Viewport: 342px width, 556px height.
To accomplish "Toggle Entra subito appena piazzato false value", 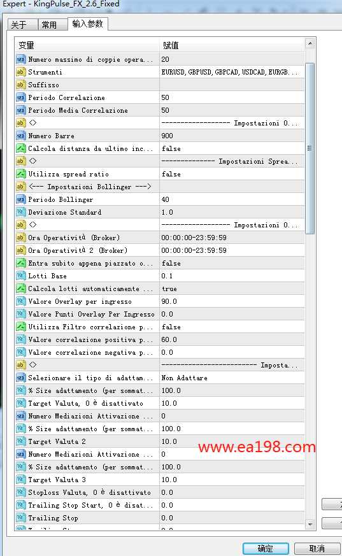I will click(x=232, y=263).
